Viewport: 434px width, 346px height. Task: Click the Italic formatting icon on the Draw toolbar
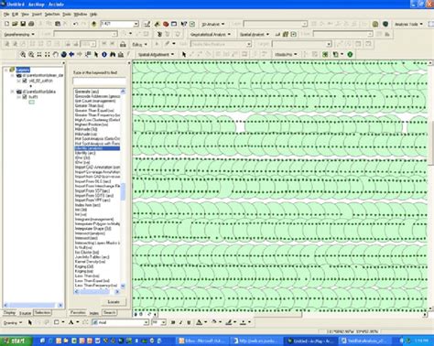(180, 322)
